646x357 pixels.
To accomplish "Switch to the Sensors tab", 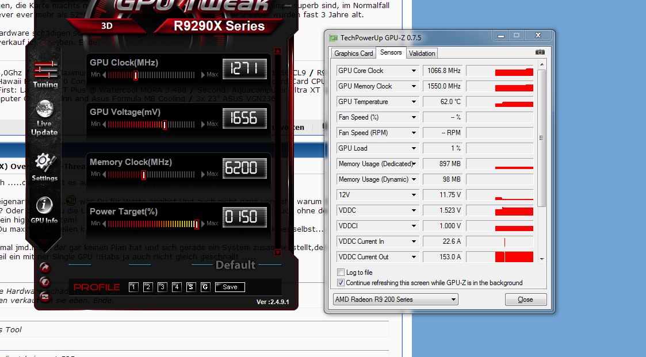I will [x=391, y=52].
